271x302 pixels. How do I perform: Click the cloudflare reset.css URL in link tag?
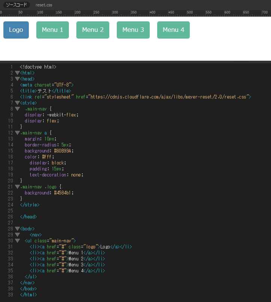(168, 97)
